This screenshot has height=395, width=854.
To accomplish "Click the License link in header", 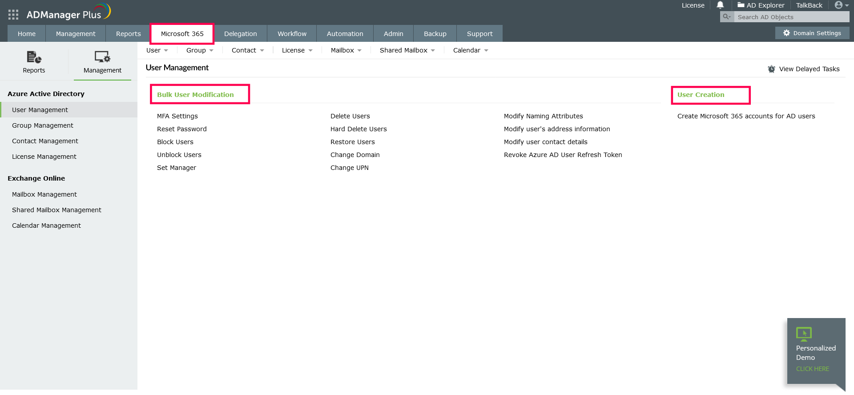I will (693, 5).
